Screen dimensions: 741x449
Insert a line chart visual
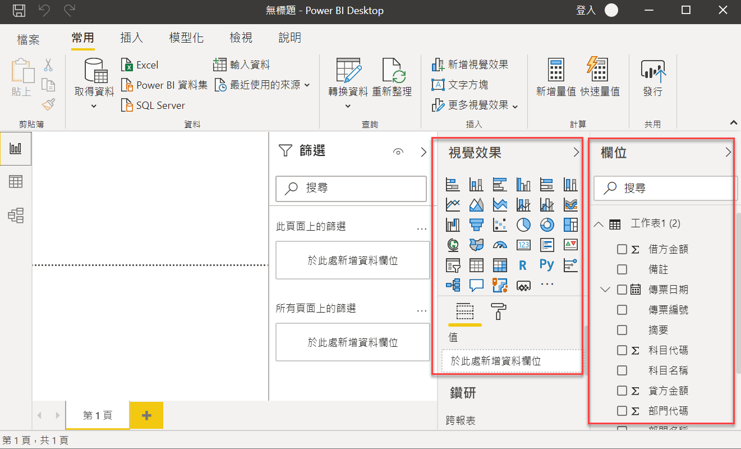point(453,204)
